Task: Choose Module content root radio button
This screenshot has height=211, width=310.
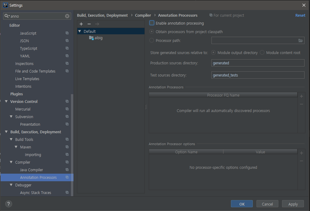Action: (x=262, y=53)
